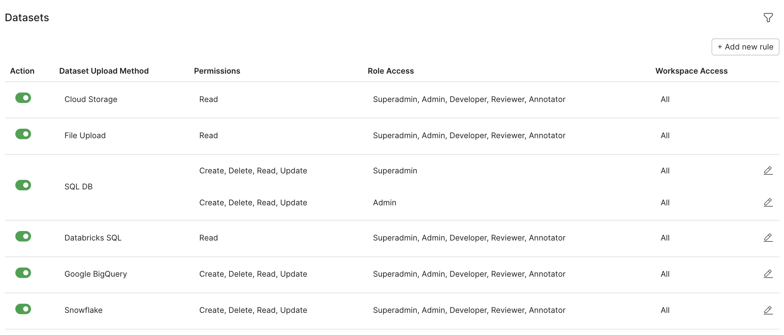The width and height of the screenshot is (784, 335).
Task: Select the Snowflake row label
Action: pos(84,310)
